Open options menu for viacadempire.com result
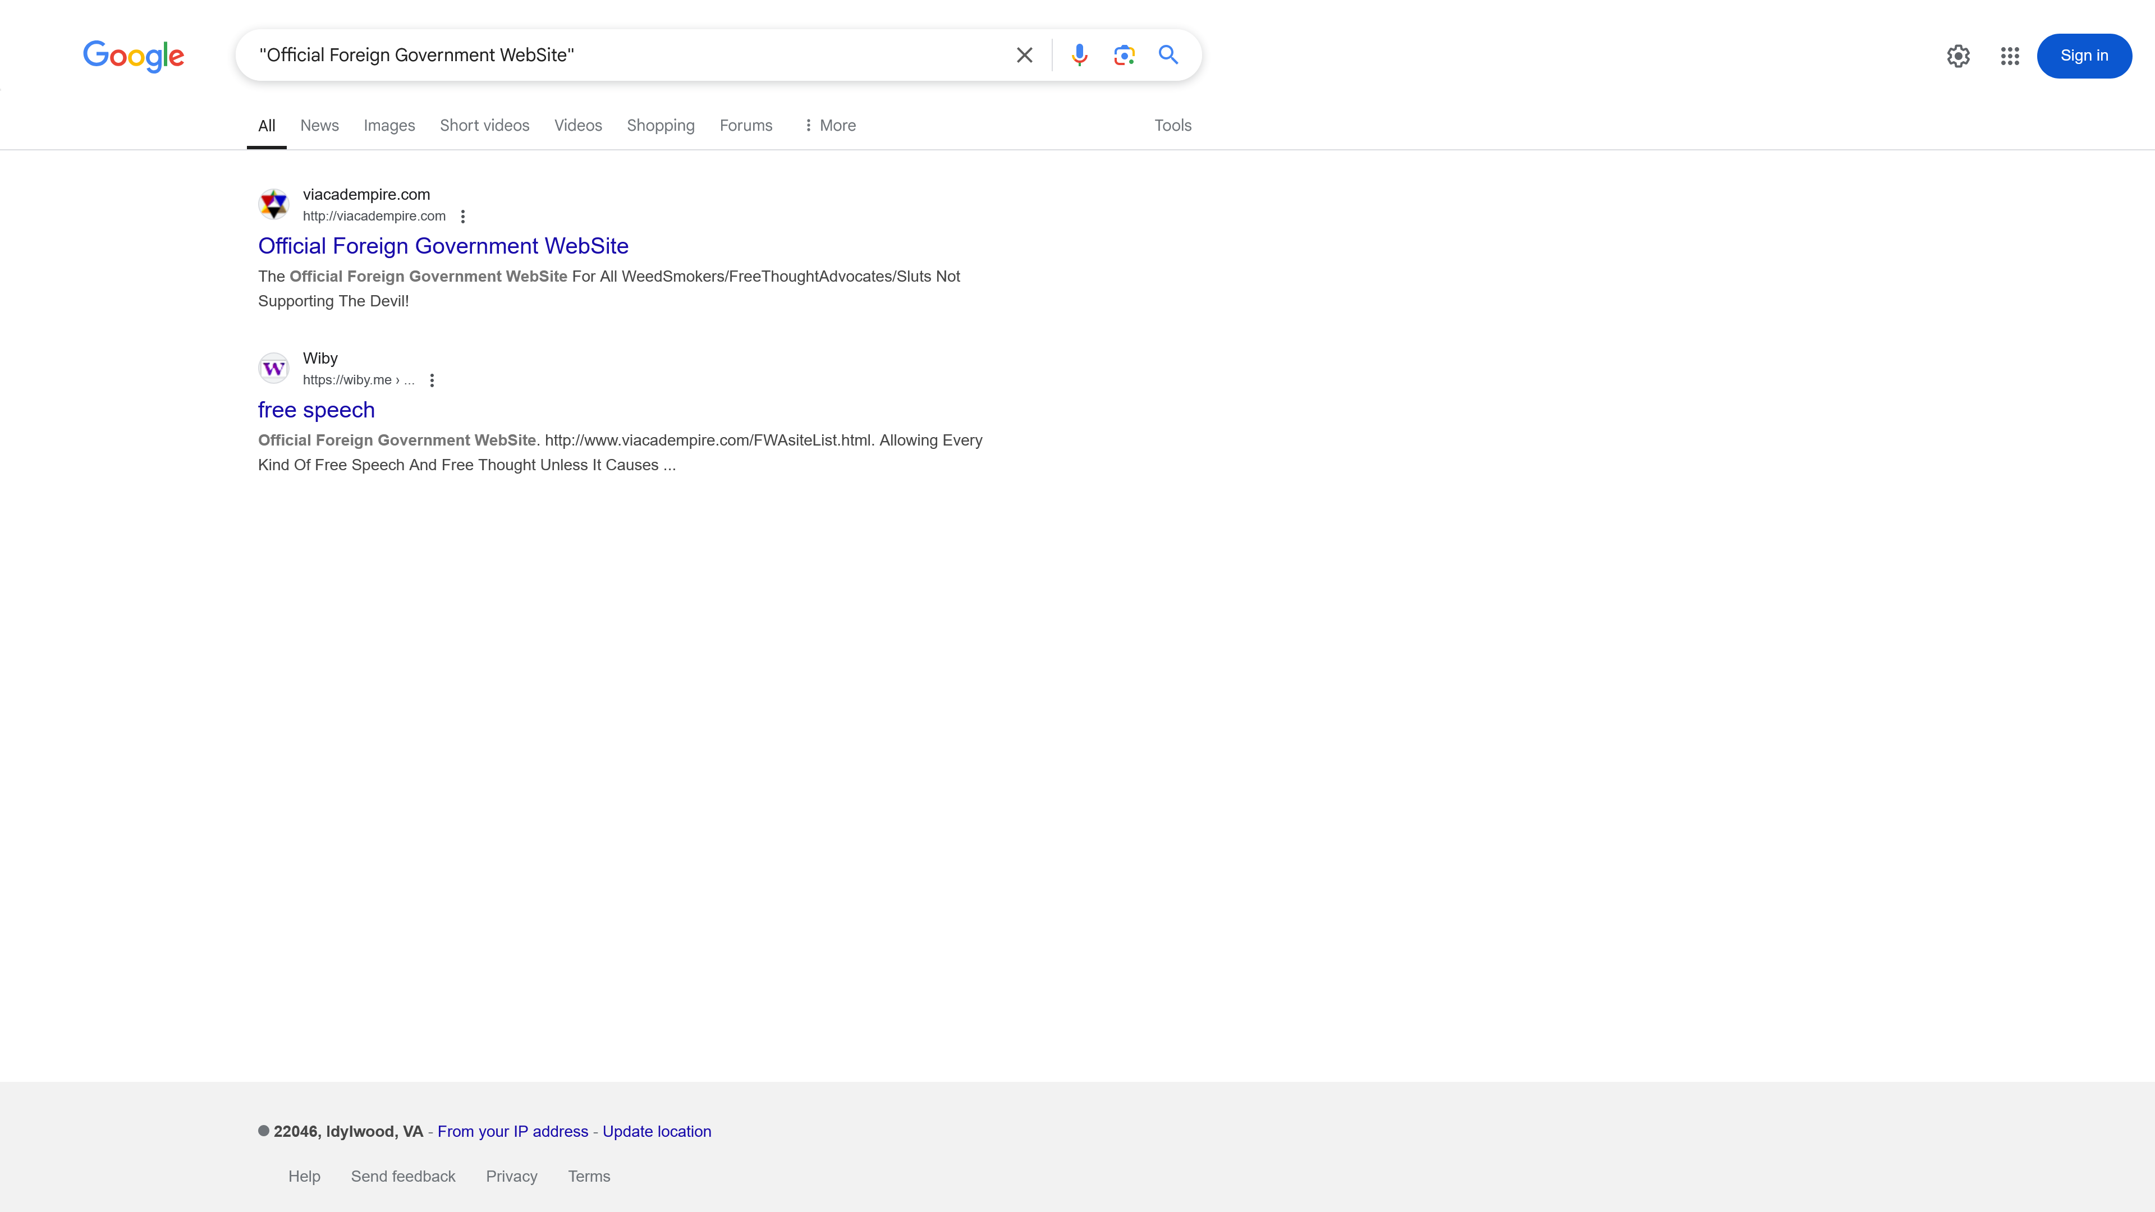The image size is (2155, 1212). coord(462,217)
